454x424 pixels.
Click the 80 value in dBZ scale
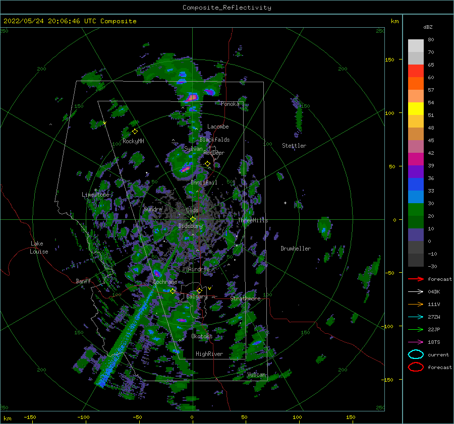[431, 39]
